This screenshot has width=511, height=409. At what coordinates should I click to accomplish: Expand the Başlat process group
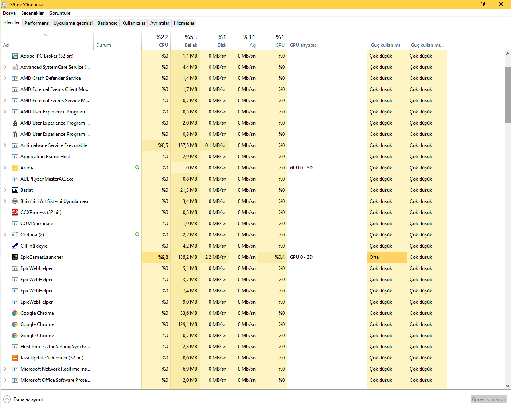[x=5, y=190]
